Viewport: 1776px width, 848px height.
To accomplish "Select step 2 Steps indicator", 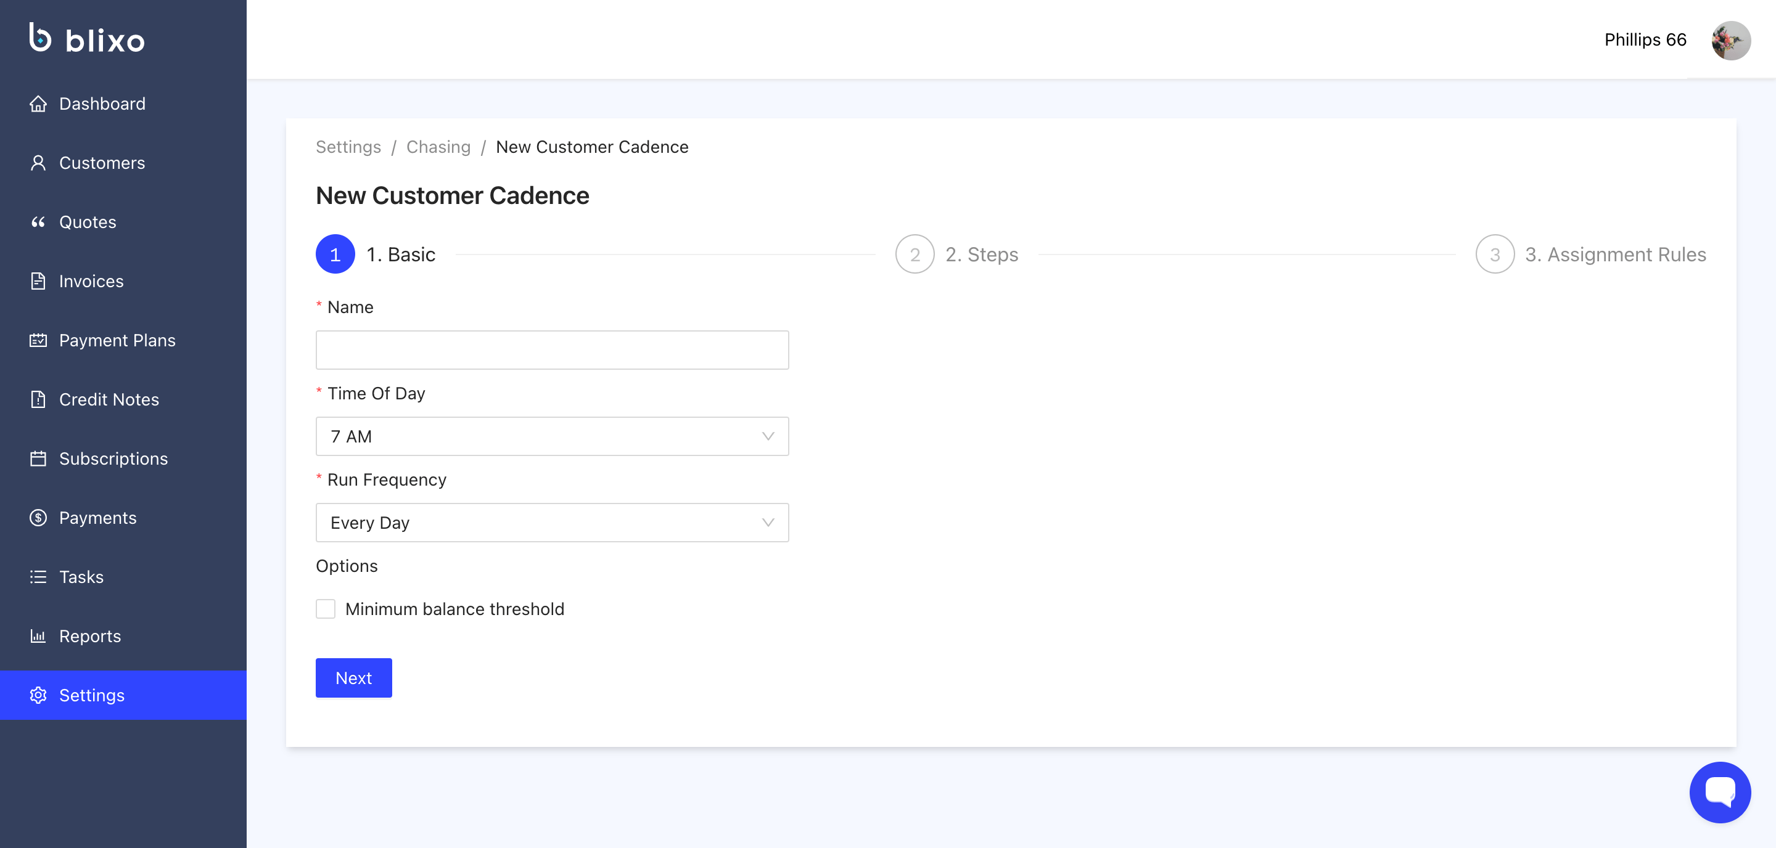I will tap(914, 254).
